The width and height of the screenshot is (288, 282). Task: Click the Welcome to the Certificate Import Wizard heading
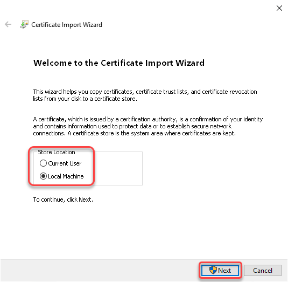(x=119, y=63)
